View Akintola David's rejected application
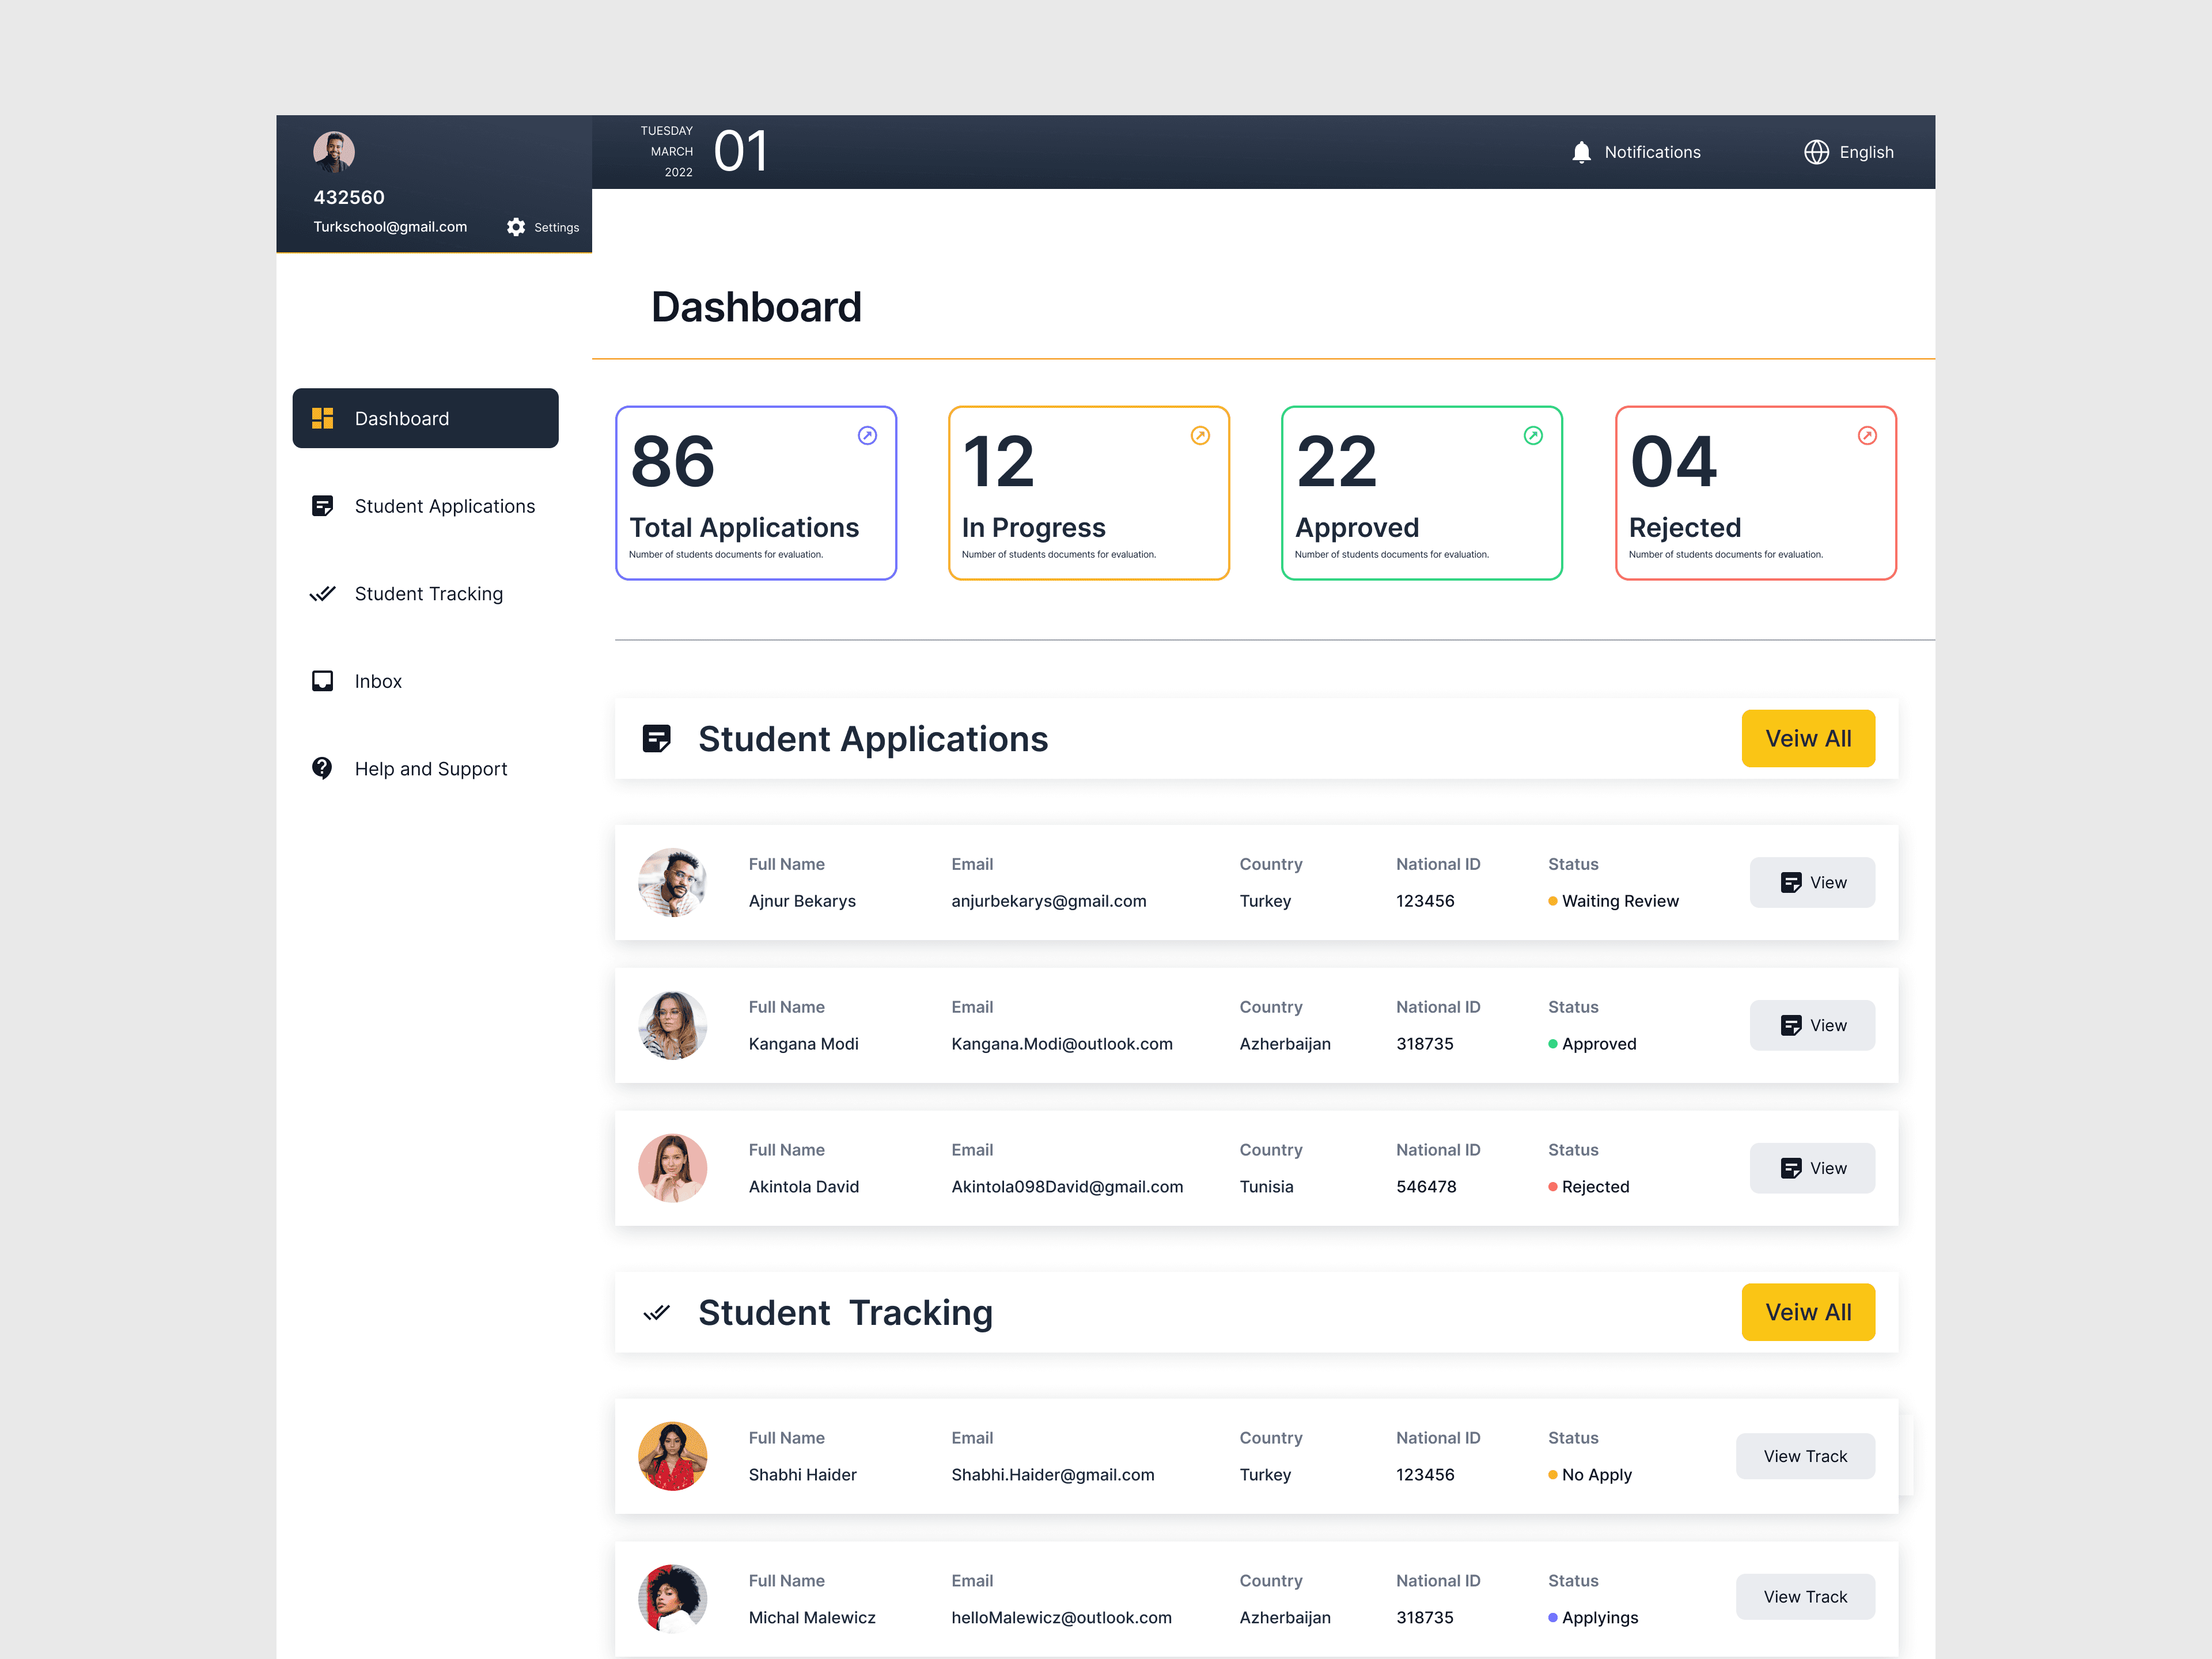Viewport: 2212px width, 1659px height. pyautogui.click(x=1811, y=1168)
